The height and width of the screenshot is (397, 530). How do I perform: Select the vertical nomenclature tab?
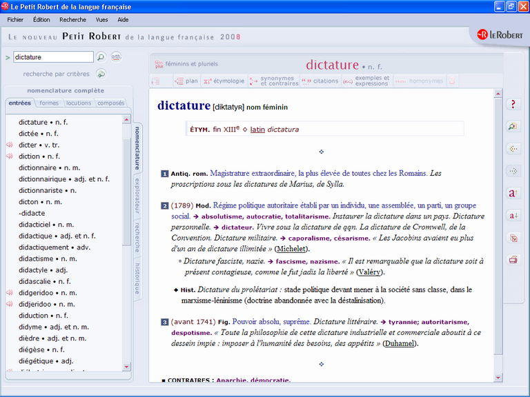coord(137,148)
